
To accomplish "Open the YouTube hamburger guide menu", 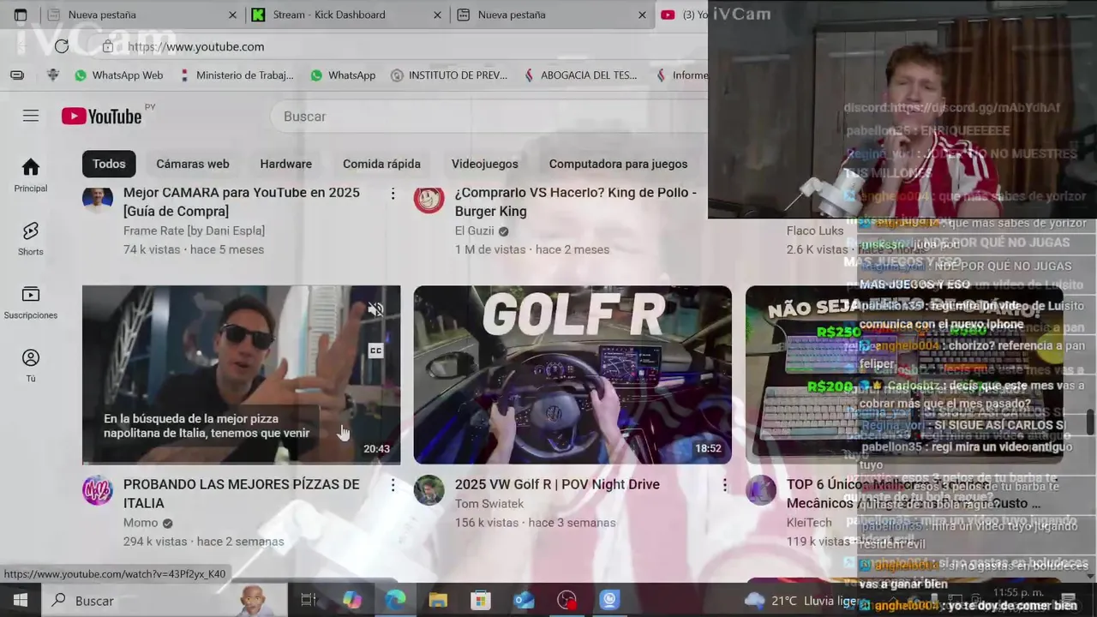I will pyautogui.click(x=31, y=116).
